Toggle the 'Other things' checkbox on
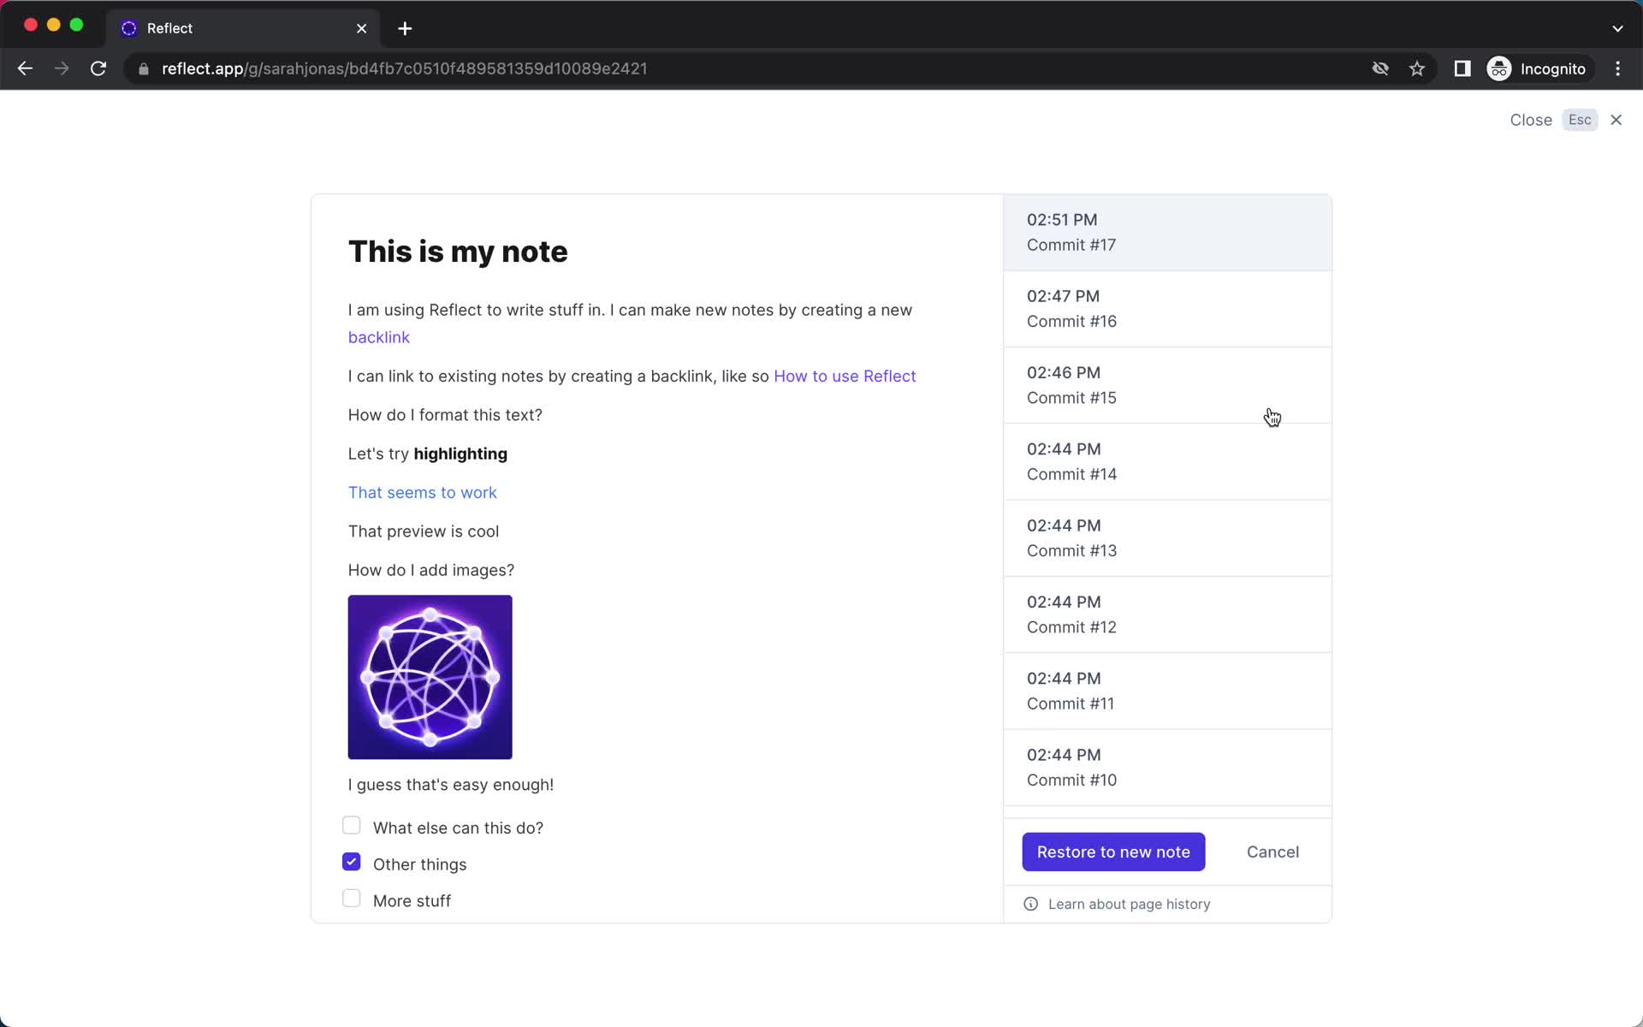 pos(350,861)
